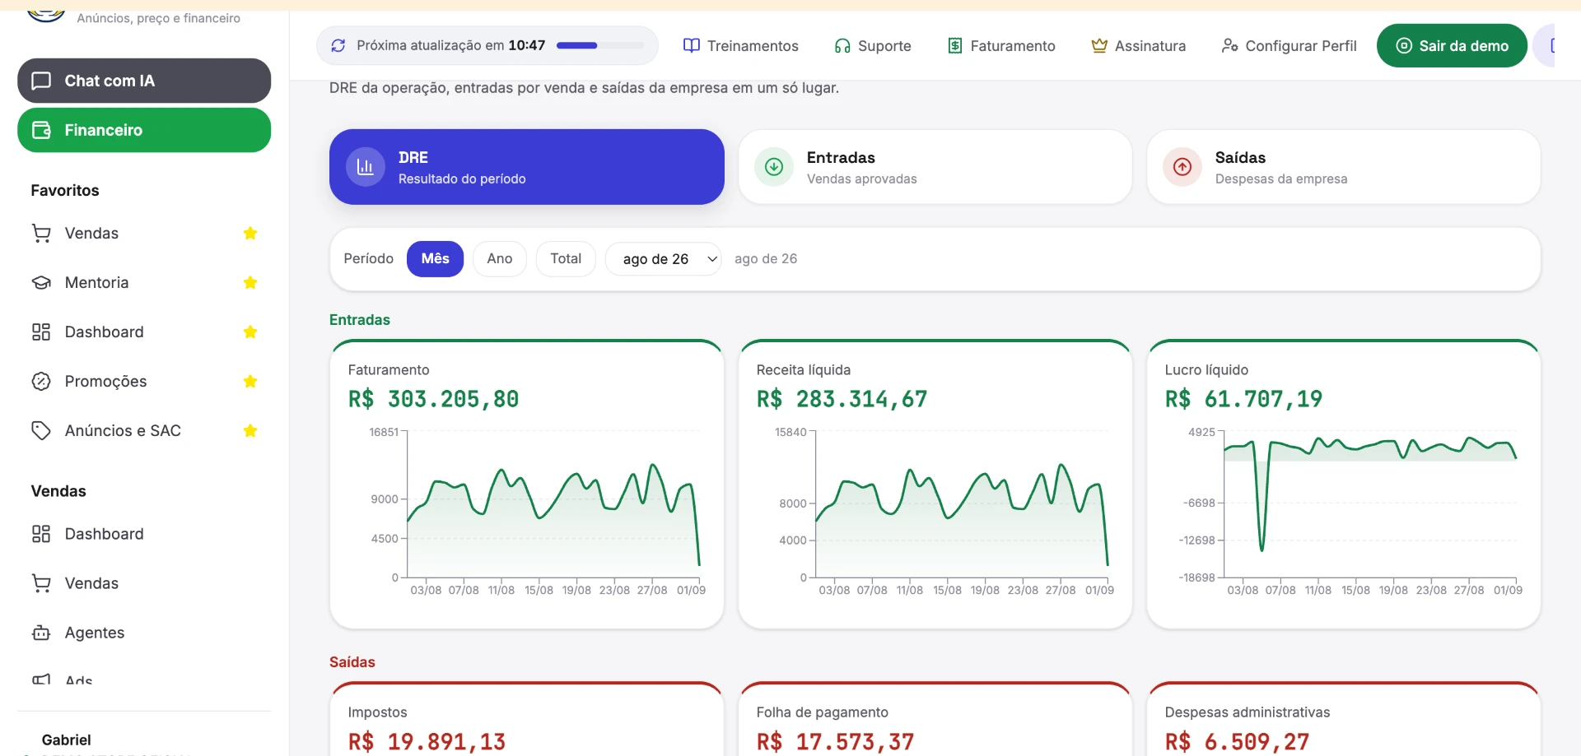The width and height of the screenshot is (1581, 756).
Task: Click the red up-arrow Saídas icon
Action: click(1182, 167)
